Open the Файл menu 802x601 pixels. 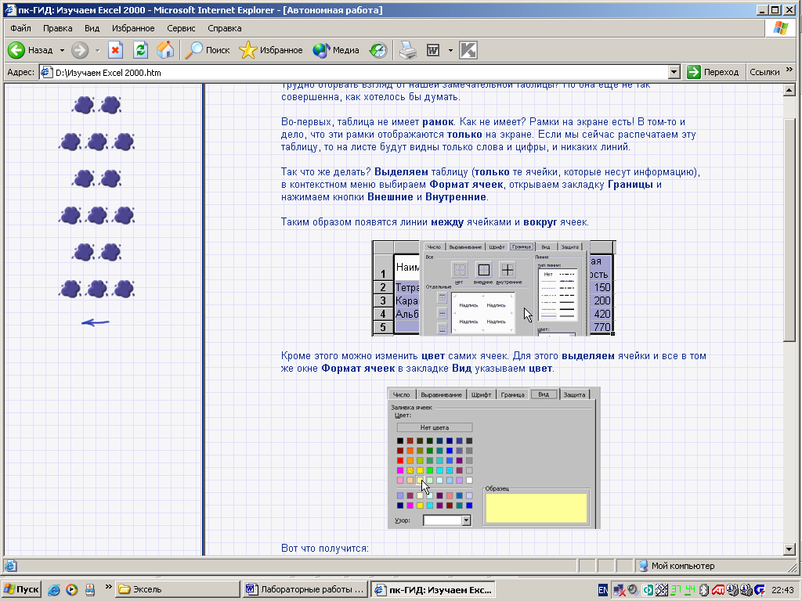20,28
